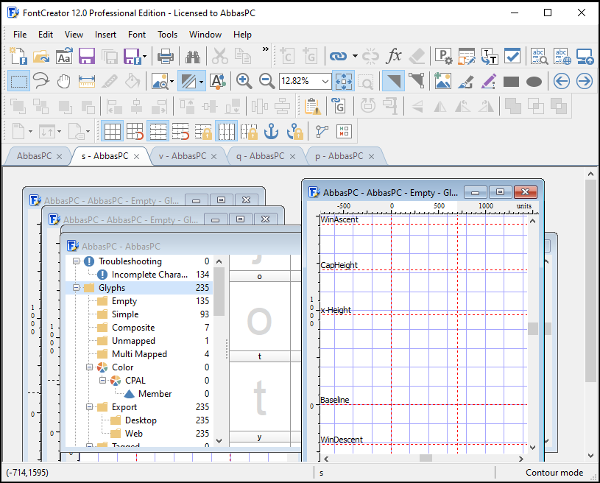Toggle show vertical guidelines button

[226, 131]
